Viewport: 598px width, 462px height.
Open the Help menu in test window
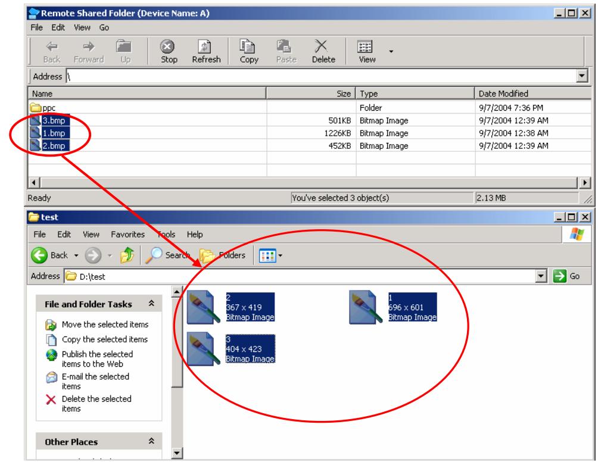195,235
